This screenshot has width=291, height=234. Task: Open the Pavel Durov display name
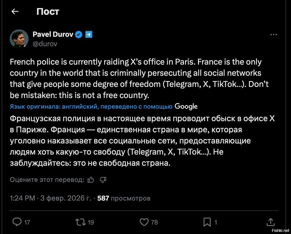point(52,34)
